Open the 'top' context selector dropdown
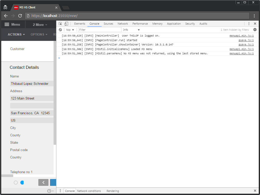 [x=70, y=30]
